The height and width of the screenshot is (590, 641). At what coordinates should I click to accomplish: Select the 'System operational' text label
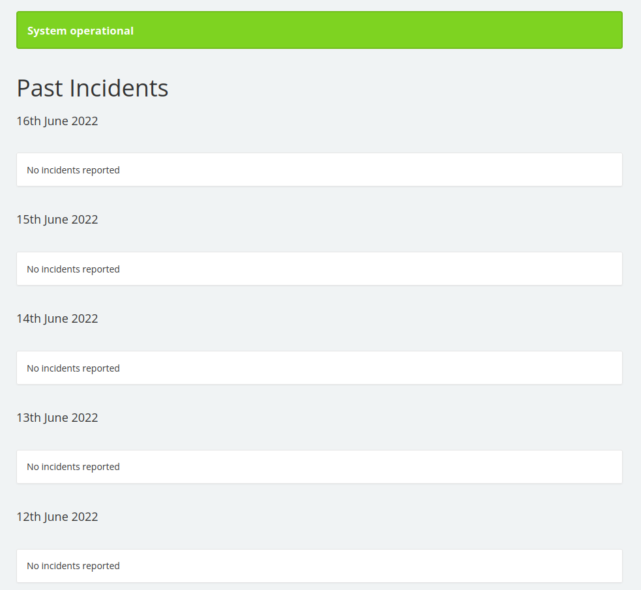click(81, 31)
